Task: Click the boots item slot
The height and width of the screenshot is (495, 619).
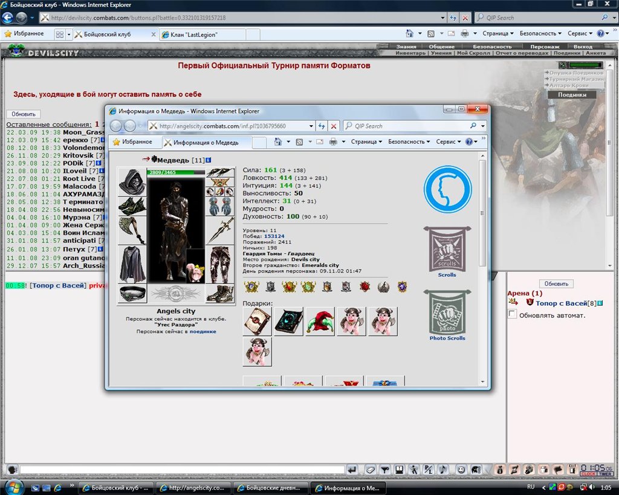Action: coord(220,294)
